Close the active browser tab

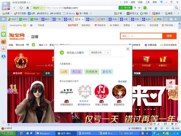click(x=83, y=19)
